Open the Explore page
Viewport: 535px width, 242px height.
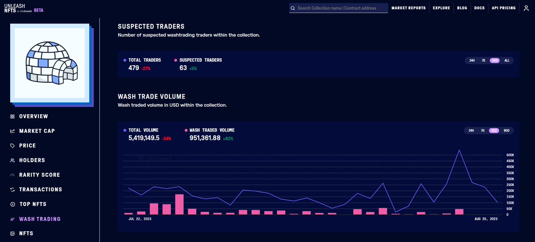pyautogui.click(x=441, y=8)
